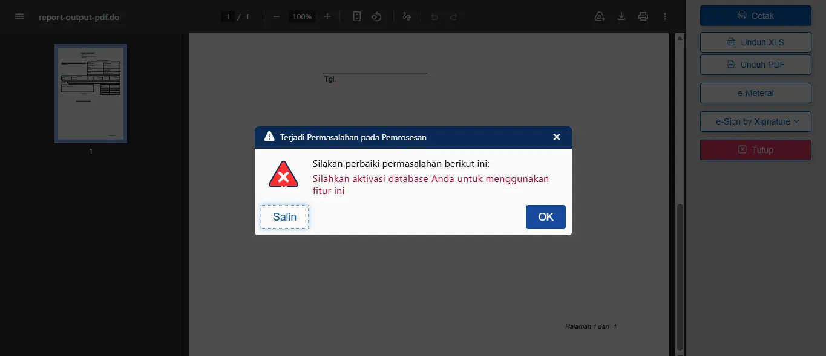Viewport: 826px width, 356px height.
Task: Rotate the document counterclockwise
Action: 376,16
